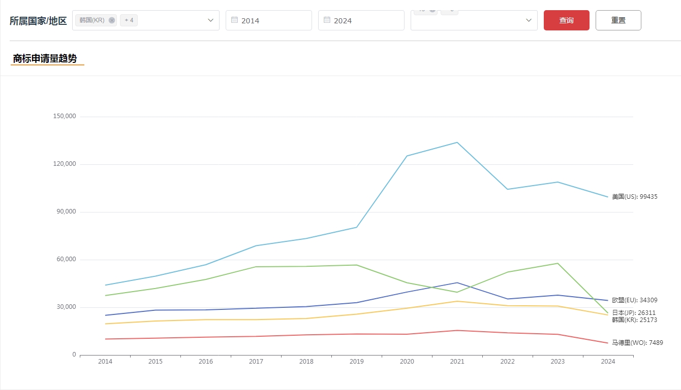Remove the 韩国(KR) tag from country filter
Image resolution: width=681 pixels, height=390 pixels.
[112, 20]
